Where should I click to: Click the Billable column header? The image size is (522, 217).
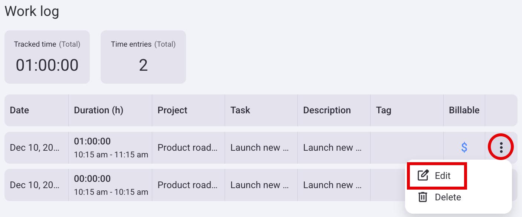(464, 110)
